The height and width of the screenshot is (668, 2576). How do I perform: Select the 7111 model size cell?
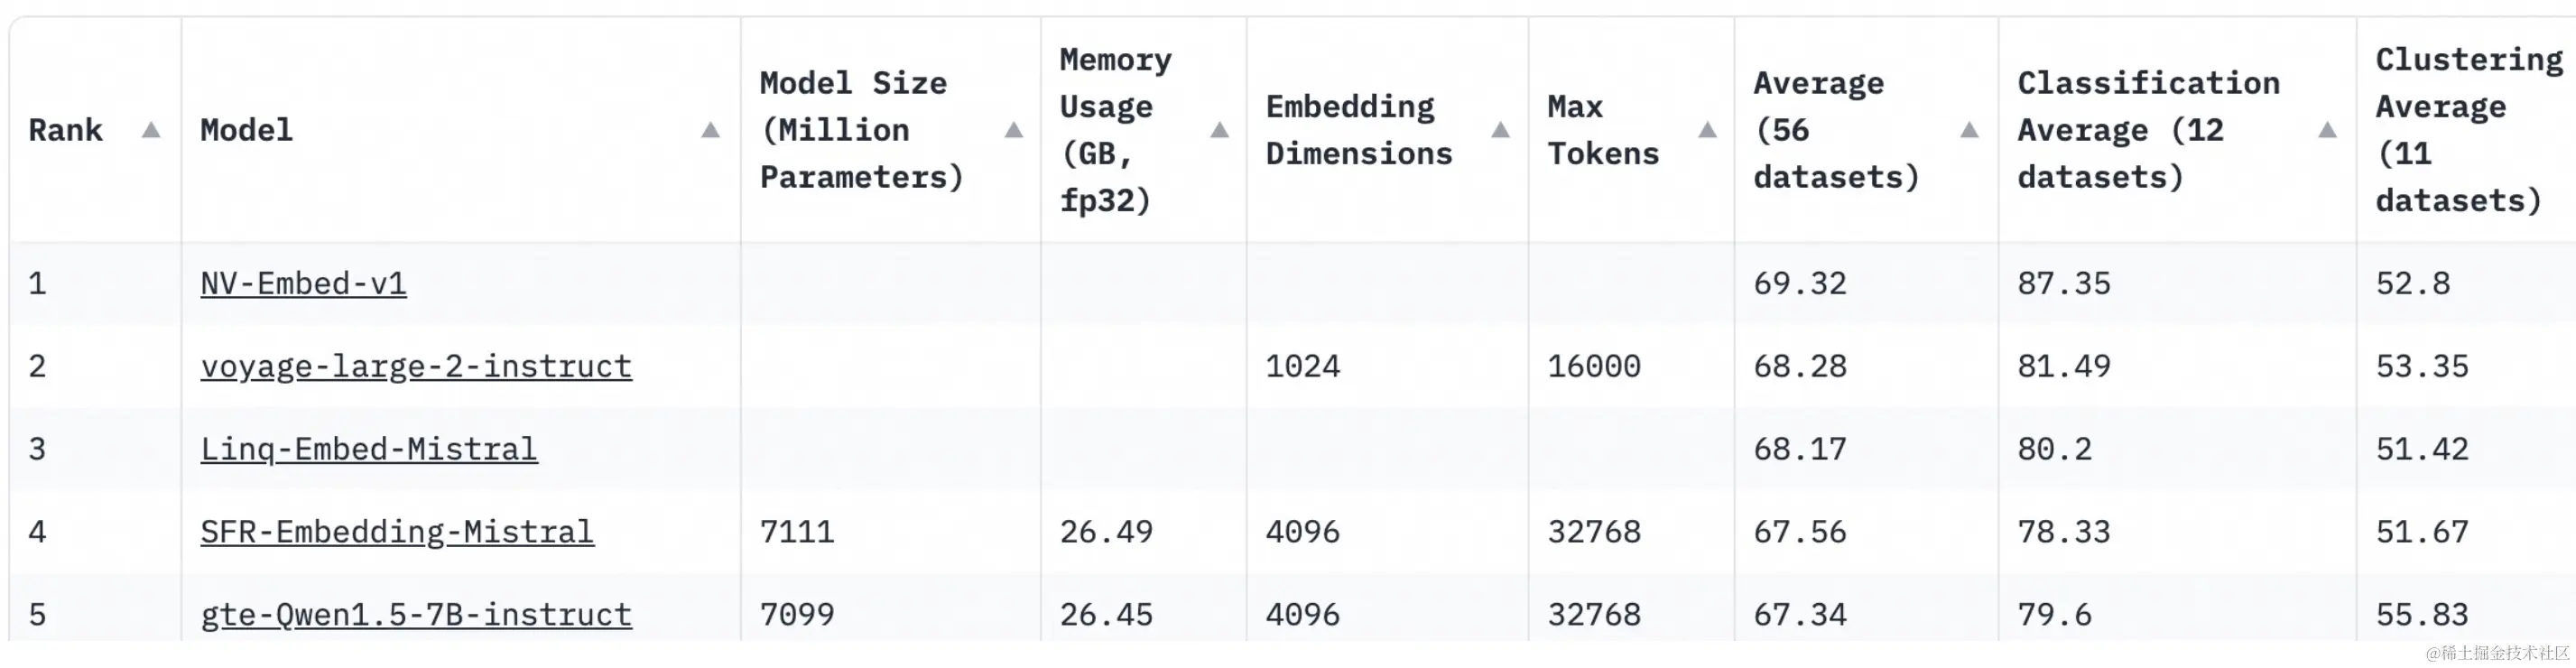pos(796,532)
